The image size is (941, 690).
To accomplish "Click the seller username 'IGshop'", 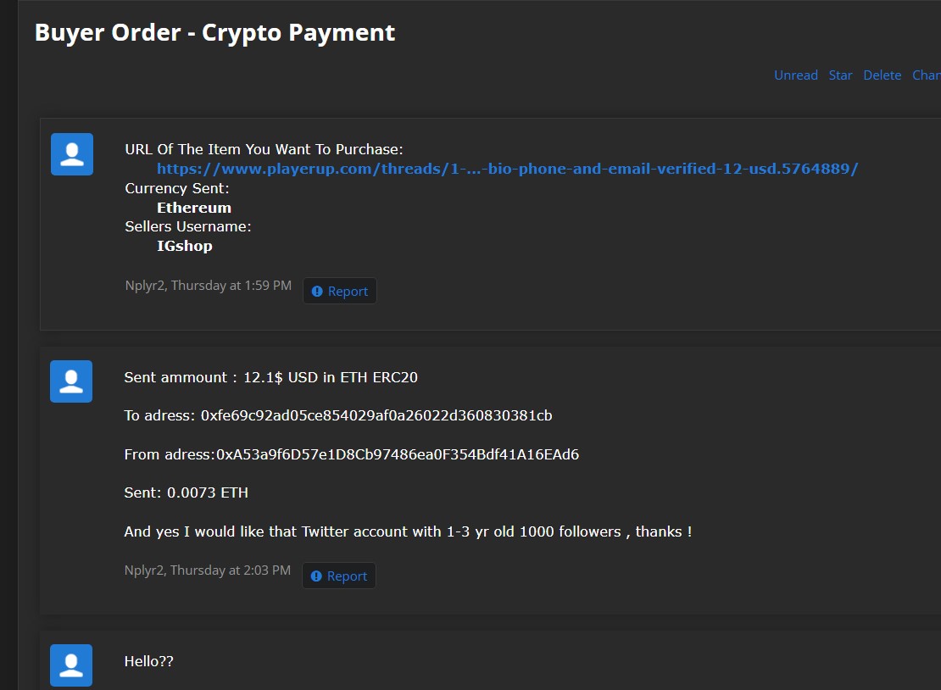I will coord(184,247).
